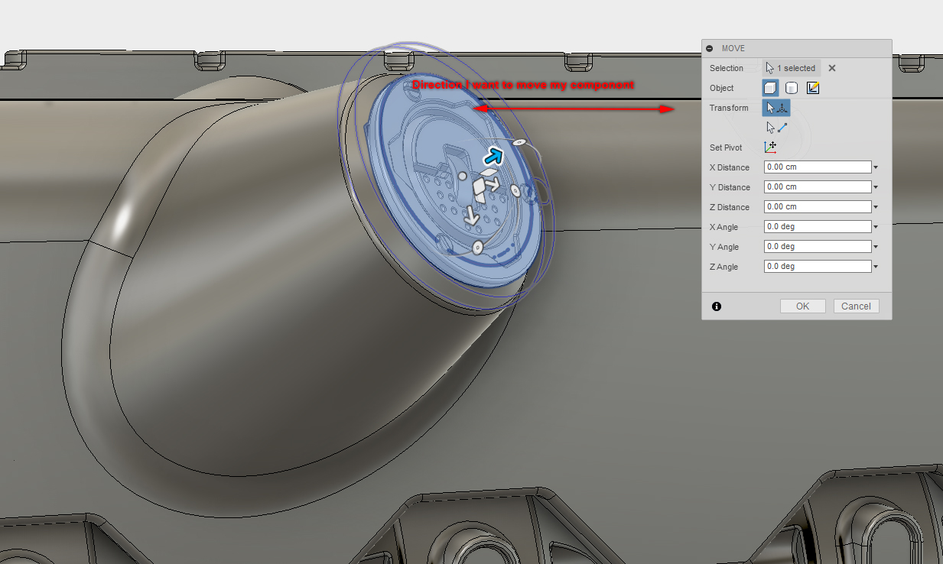
Task: Click the X Distance input field
Action: 818,167
